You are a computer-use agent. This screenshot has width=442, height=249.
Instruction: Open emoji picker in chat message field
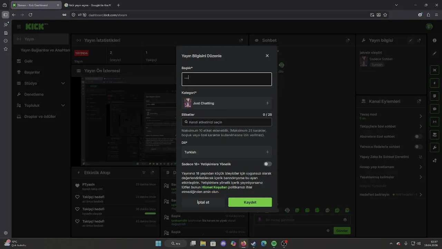pyautogui.click(x=345, y=220)
